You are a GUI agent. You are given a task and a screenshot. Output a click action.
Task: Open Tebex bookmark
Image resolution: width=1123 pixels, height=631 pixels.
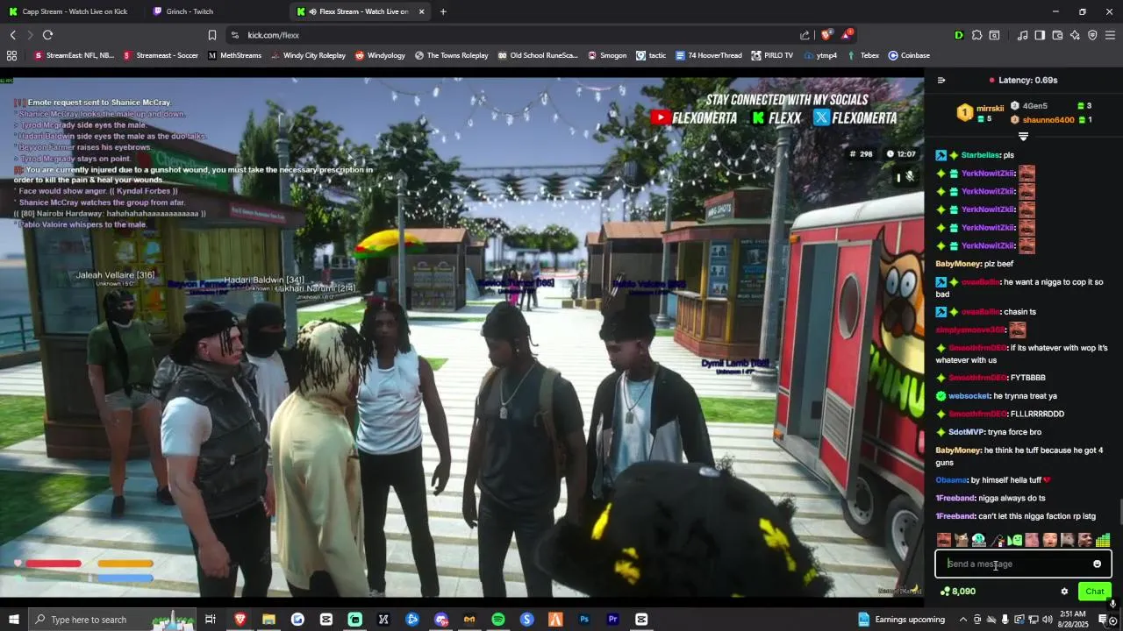click(x=862, y=55)
